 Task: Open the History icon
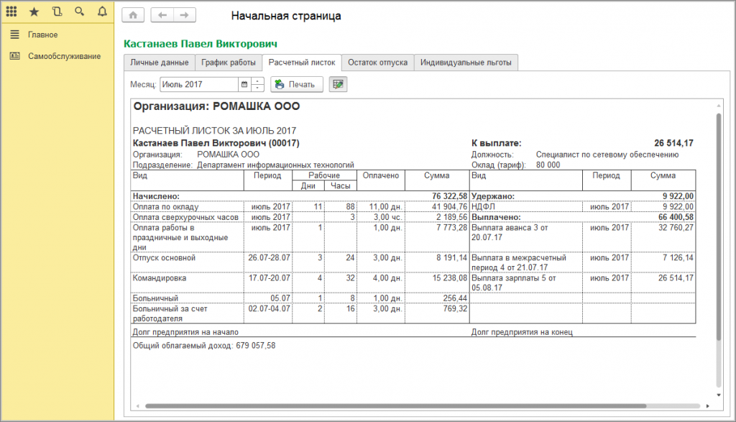click(57, 12)
